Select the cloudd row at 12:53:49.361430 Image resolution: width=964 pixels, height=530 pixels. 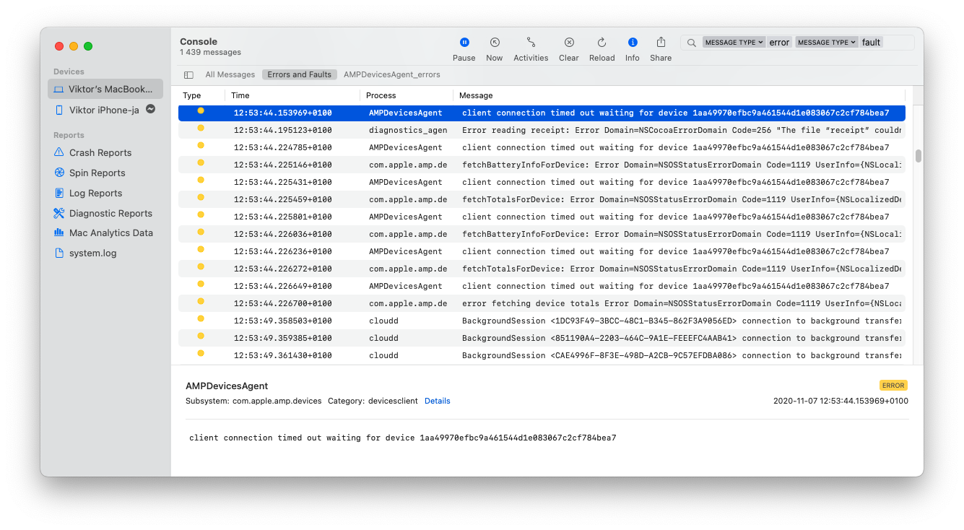pyautogui.click(x=542, y=355)
